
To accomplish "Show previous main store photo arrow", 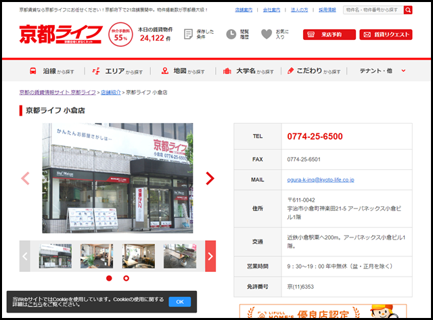I will (x=25, y=179).
